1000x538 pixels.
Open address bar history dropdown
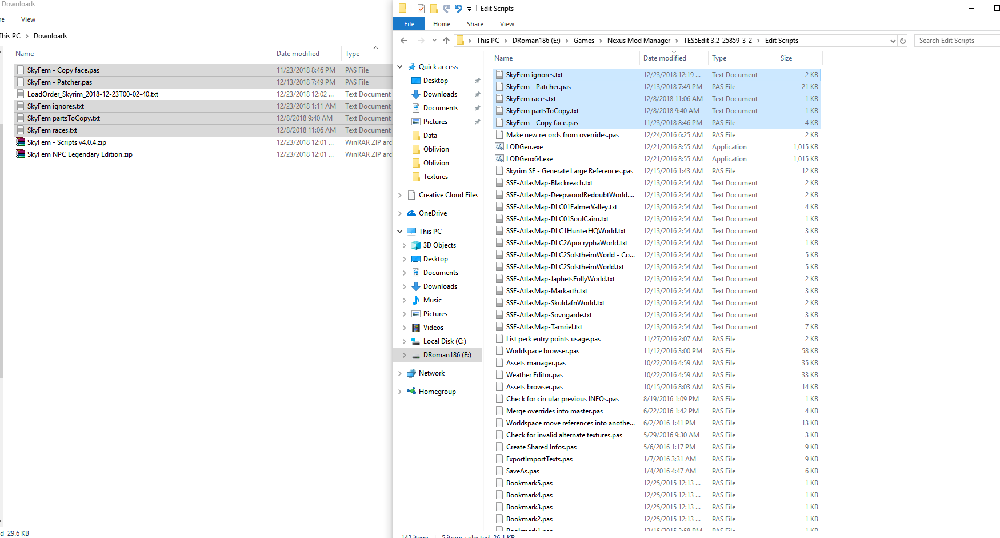point(893,41)
